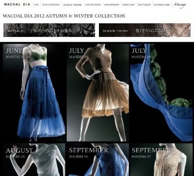This screenshot has height=176, width=194.
Task: Click the Mariage script logo
Action: pyautogui.click(x=179, y=5)
